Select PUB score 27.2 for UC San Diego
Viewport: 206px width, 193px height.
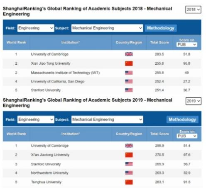pos(186,81)
